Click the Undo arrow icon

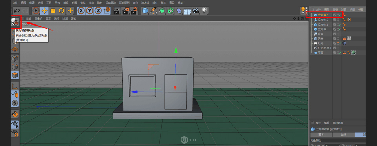(x=16, y=11)
